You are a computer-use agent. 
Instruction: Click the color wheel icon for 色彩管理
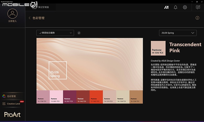pyautogui.click(x=4, y=96)
